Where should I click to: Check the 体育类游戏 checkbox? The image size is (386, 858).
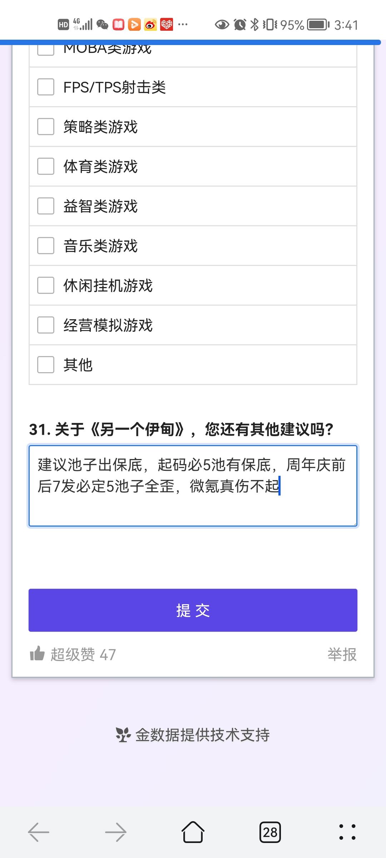tap(46, 166)
